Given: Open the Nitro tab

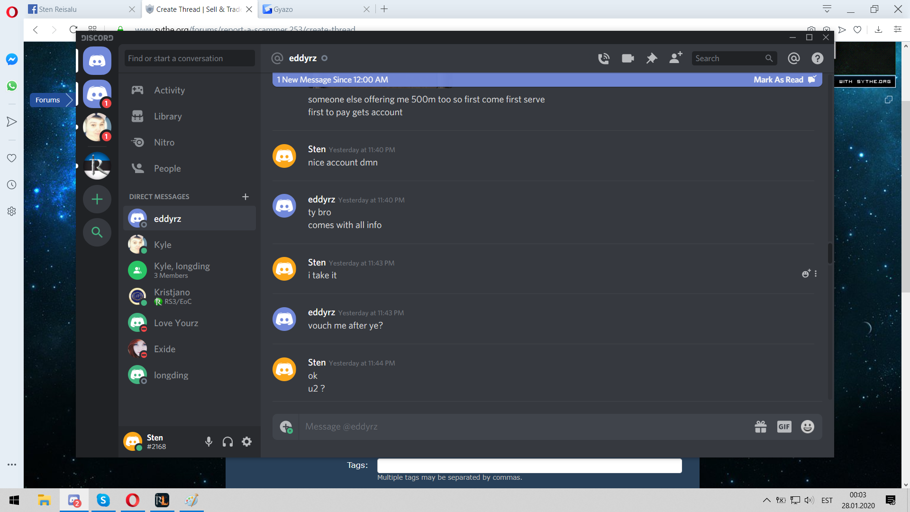Looking at the screenshot, I should point(164,142).
